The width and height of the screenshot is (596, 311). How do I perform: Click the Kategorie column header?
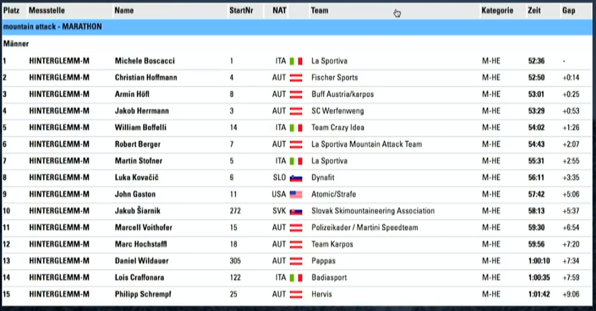click(x=497, y=11)
